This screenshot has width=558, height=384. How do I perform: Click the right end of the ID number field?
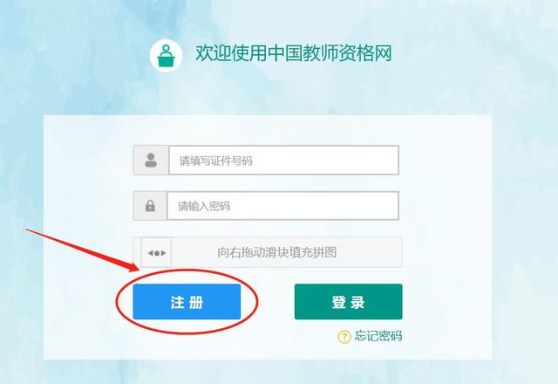(x=390, y=161)
